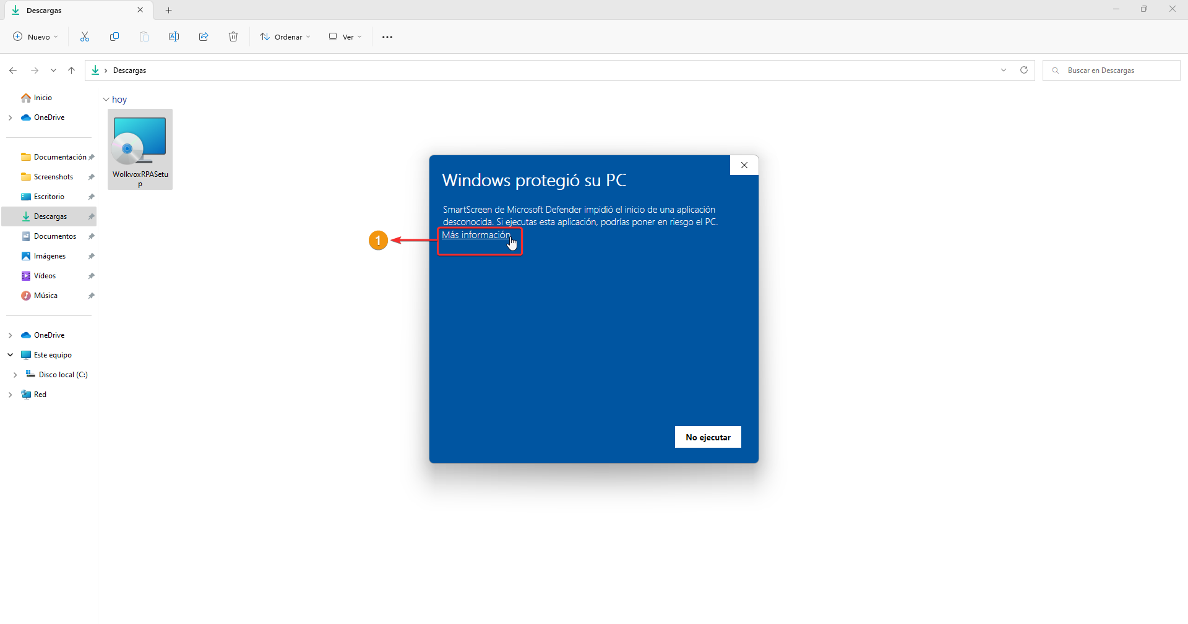Image resolution: width=1188 pixels, height=624 pixels.
Task: Unpin Documentación using its pin icon
Action: coord(92,157)
